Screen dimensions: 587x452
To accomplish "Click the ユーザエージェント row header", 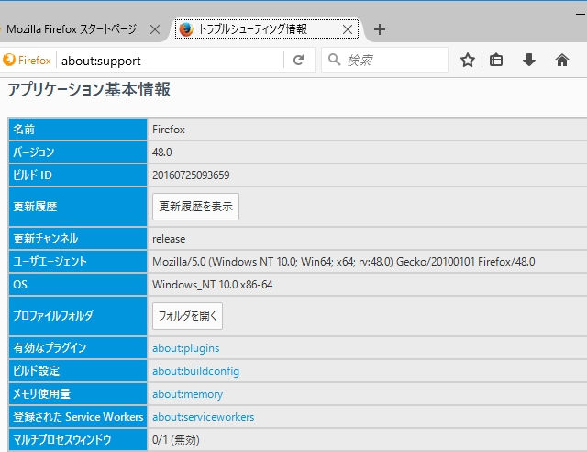I will (x=78, y=262).
